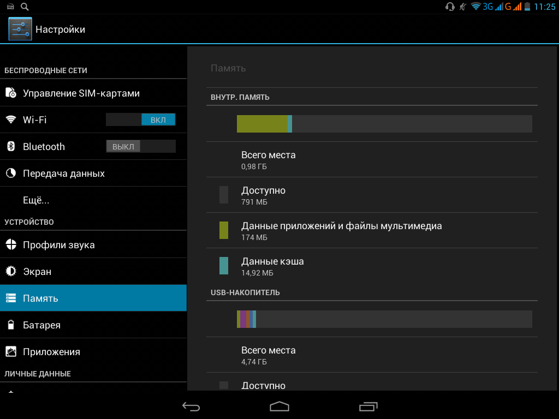The image size is (559, 419).
Task: Open Передача данных settings
Action: (x=93, y=173)
